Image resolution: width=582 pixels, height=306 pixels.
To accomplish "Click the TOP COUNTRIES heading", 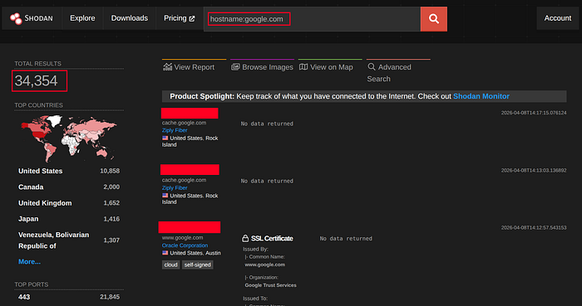I will (x=38, y=105).
